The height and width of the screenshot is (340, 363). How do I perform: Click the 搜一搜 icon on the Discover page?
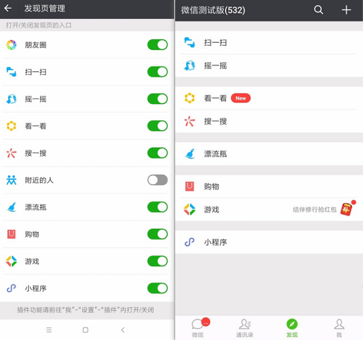[189, 121]
